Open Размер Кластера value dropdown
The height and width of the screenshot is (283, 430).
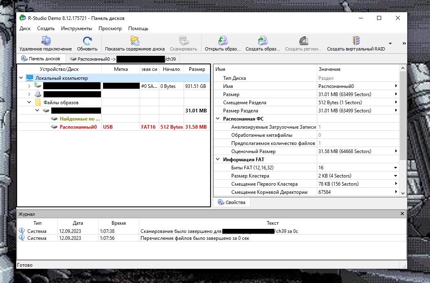[396, 176]
